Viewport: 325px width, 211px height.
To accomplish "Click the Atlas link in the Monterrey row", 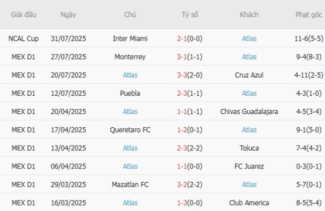I will click(x=249, y=57).
